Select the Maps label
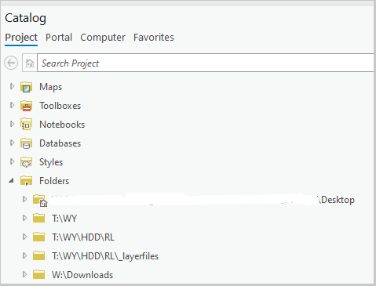This screenshot has height=286, width=376. (51, 87)
